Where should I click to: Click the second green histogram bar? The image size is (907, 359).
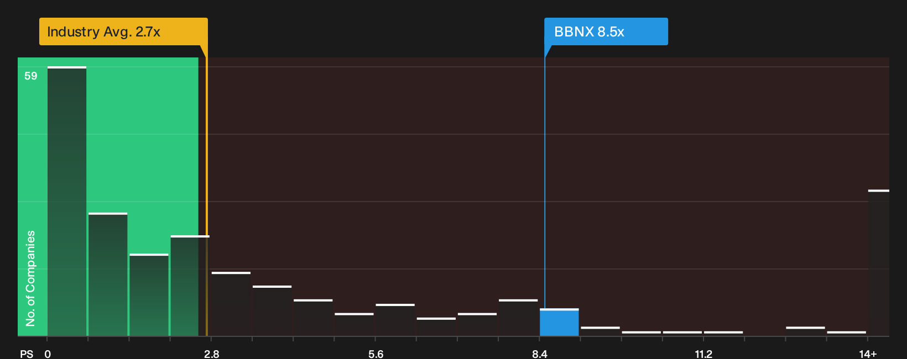[108, 274]
